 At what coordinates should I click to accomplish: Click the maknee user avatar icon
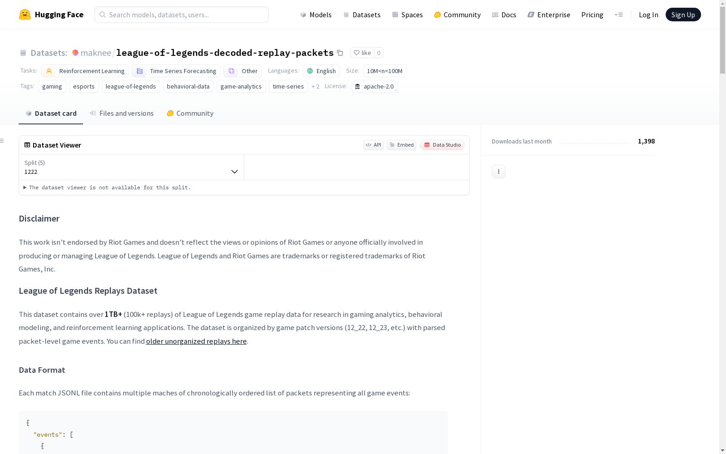pos(75,53)
